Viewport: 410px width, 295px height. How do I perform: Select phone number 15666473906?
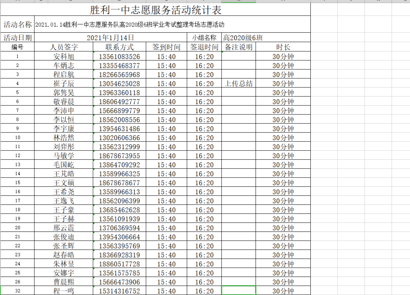[119, 281]
